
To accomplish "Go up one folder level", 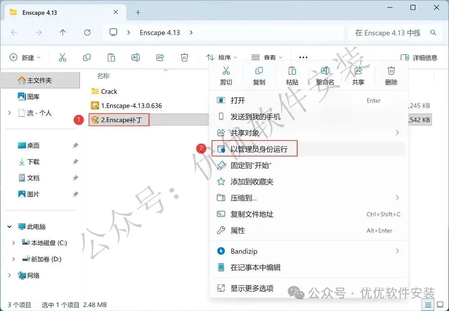I will (x=63, y=33).
